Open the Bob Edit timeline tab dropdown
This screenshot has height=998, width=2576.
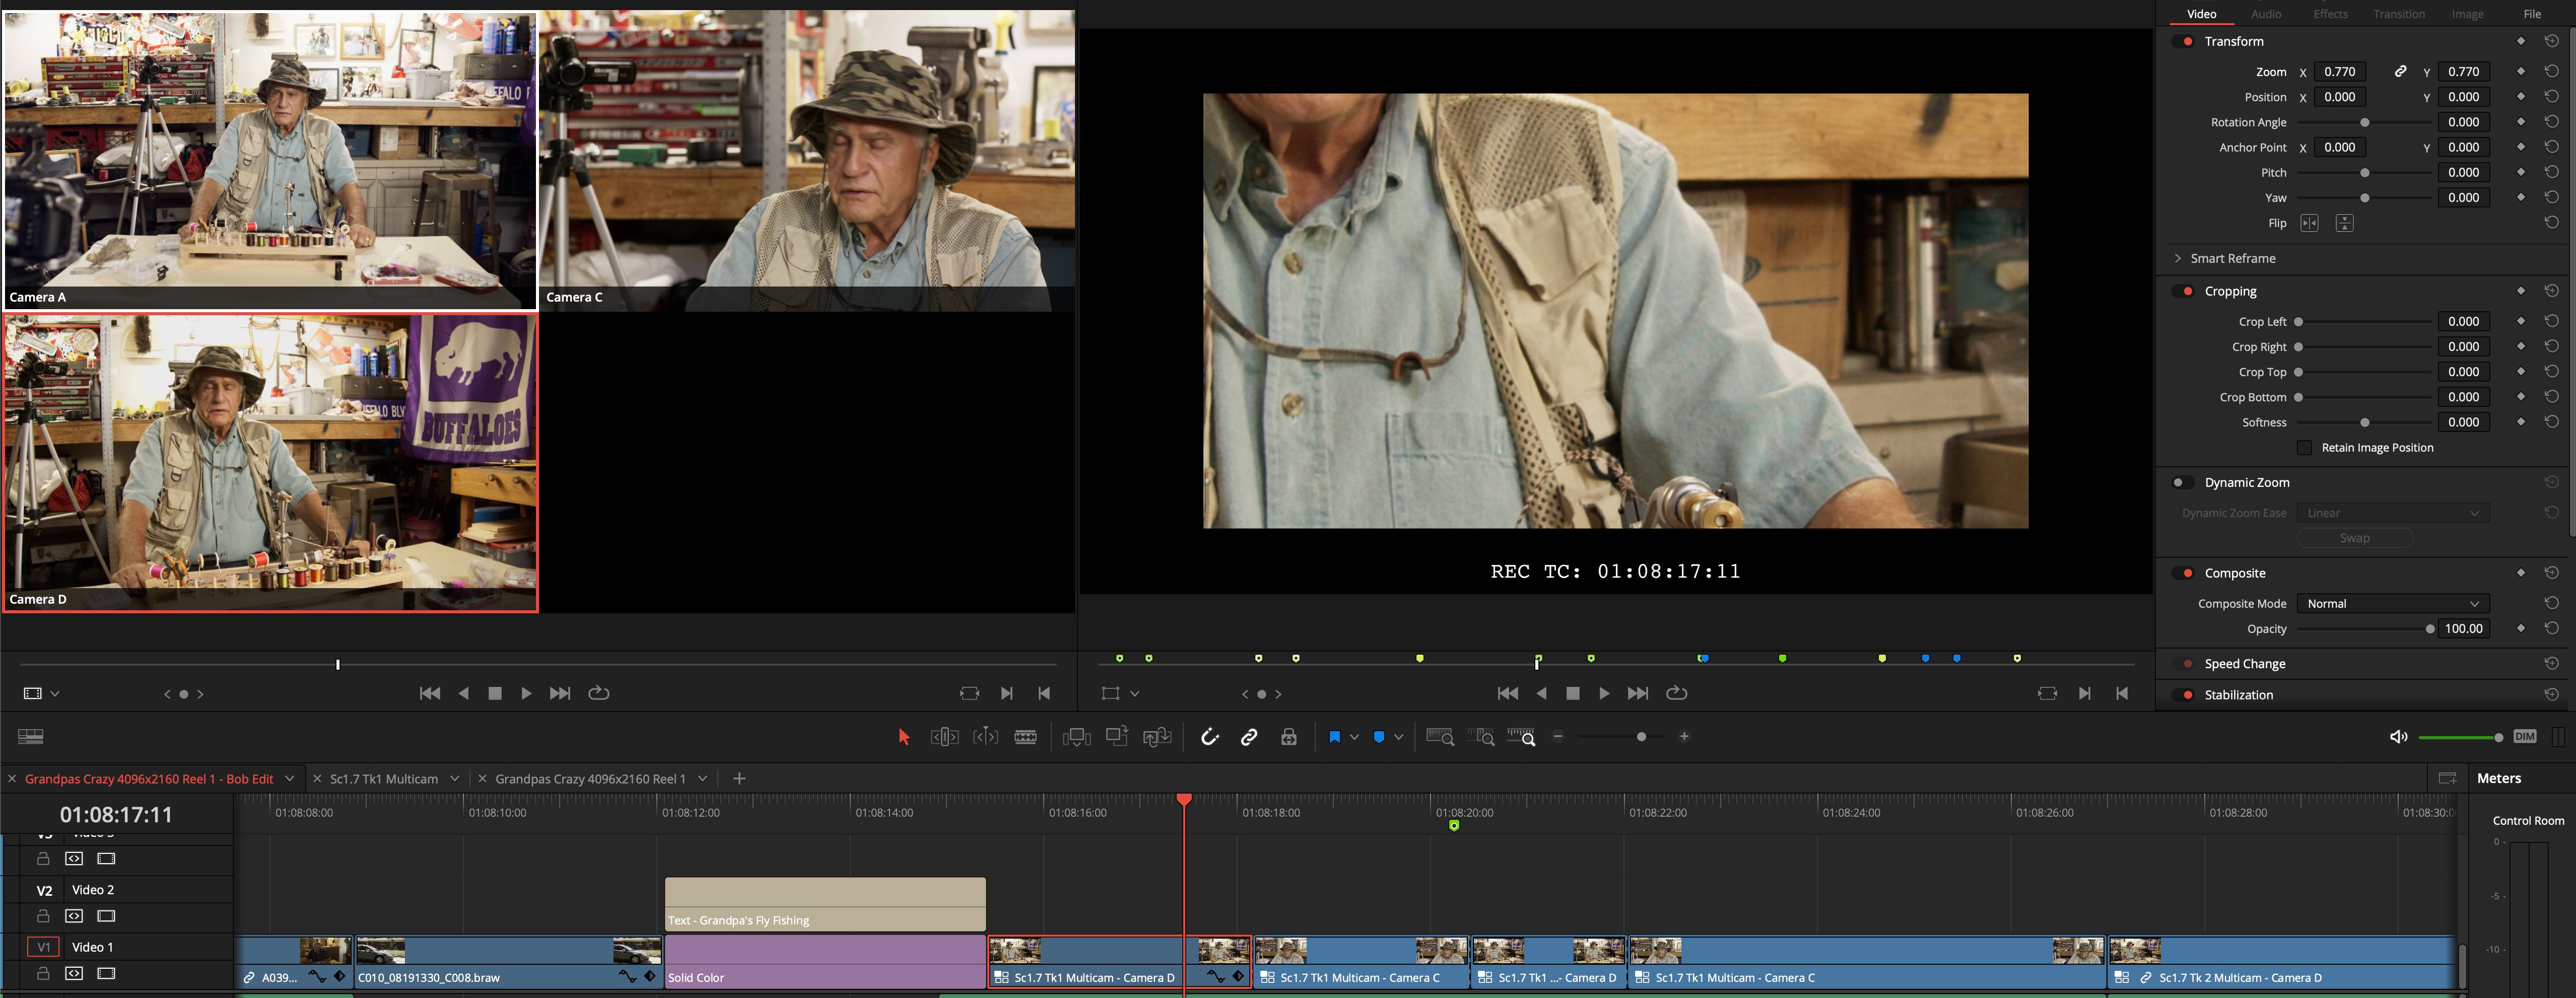pyautogui.click(x=290, y=779)
